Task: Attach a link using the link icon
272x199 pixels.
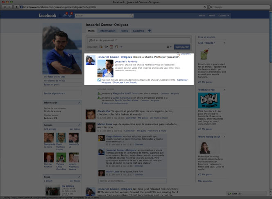Action: [116, 47]
